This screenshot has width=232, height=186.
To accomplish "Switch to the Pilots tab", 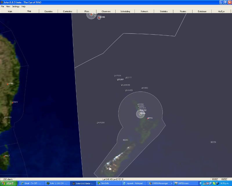I will (87, 11).
